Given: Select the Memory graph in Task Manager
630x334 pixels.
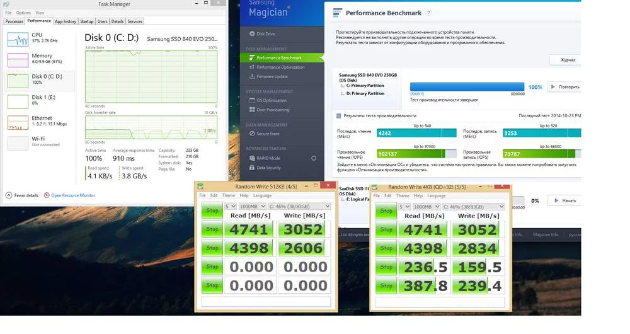Looking at the screenshot, I should point(18,60).
